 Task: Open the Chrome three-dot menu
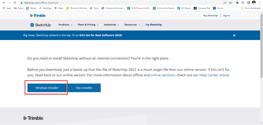259,3
